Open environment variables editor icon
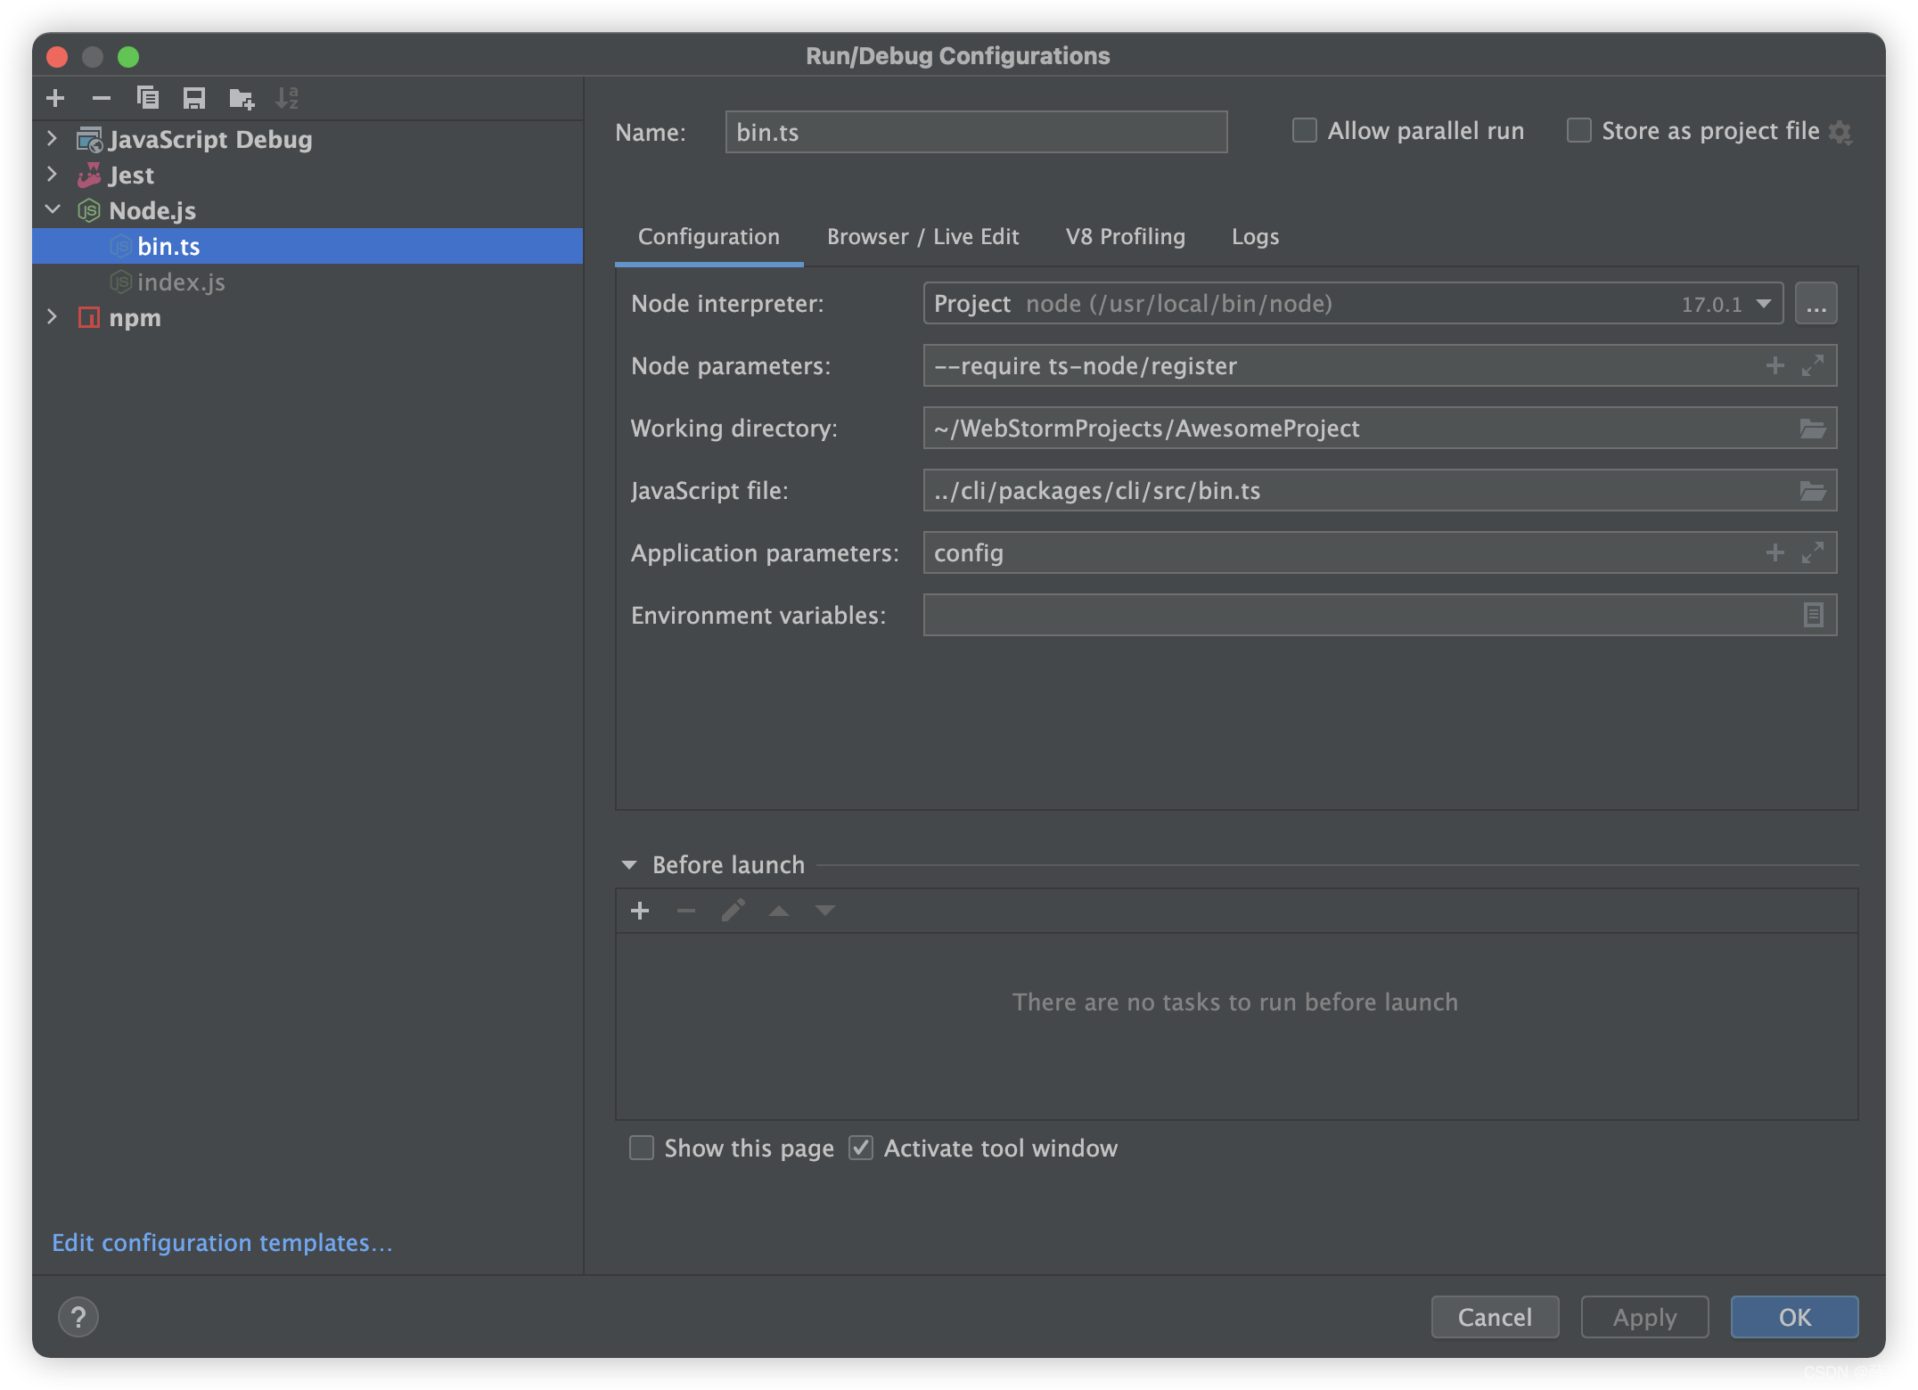 (x=1813, y=615)
